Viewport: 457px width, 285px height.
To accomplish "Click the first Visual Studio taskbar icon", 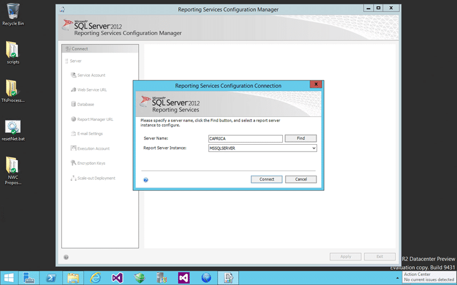I will [x=117, y=278].
